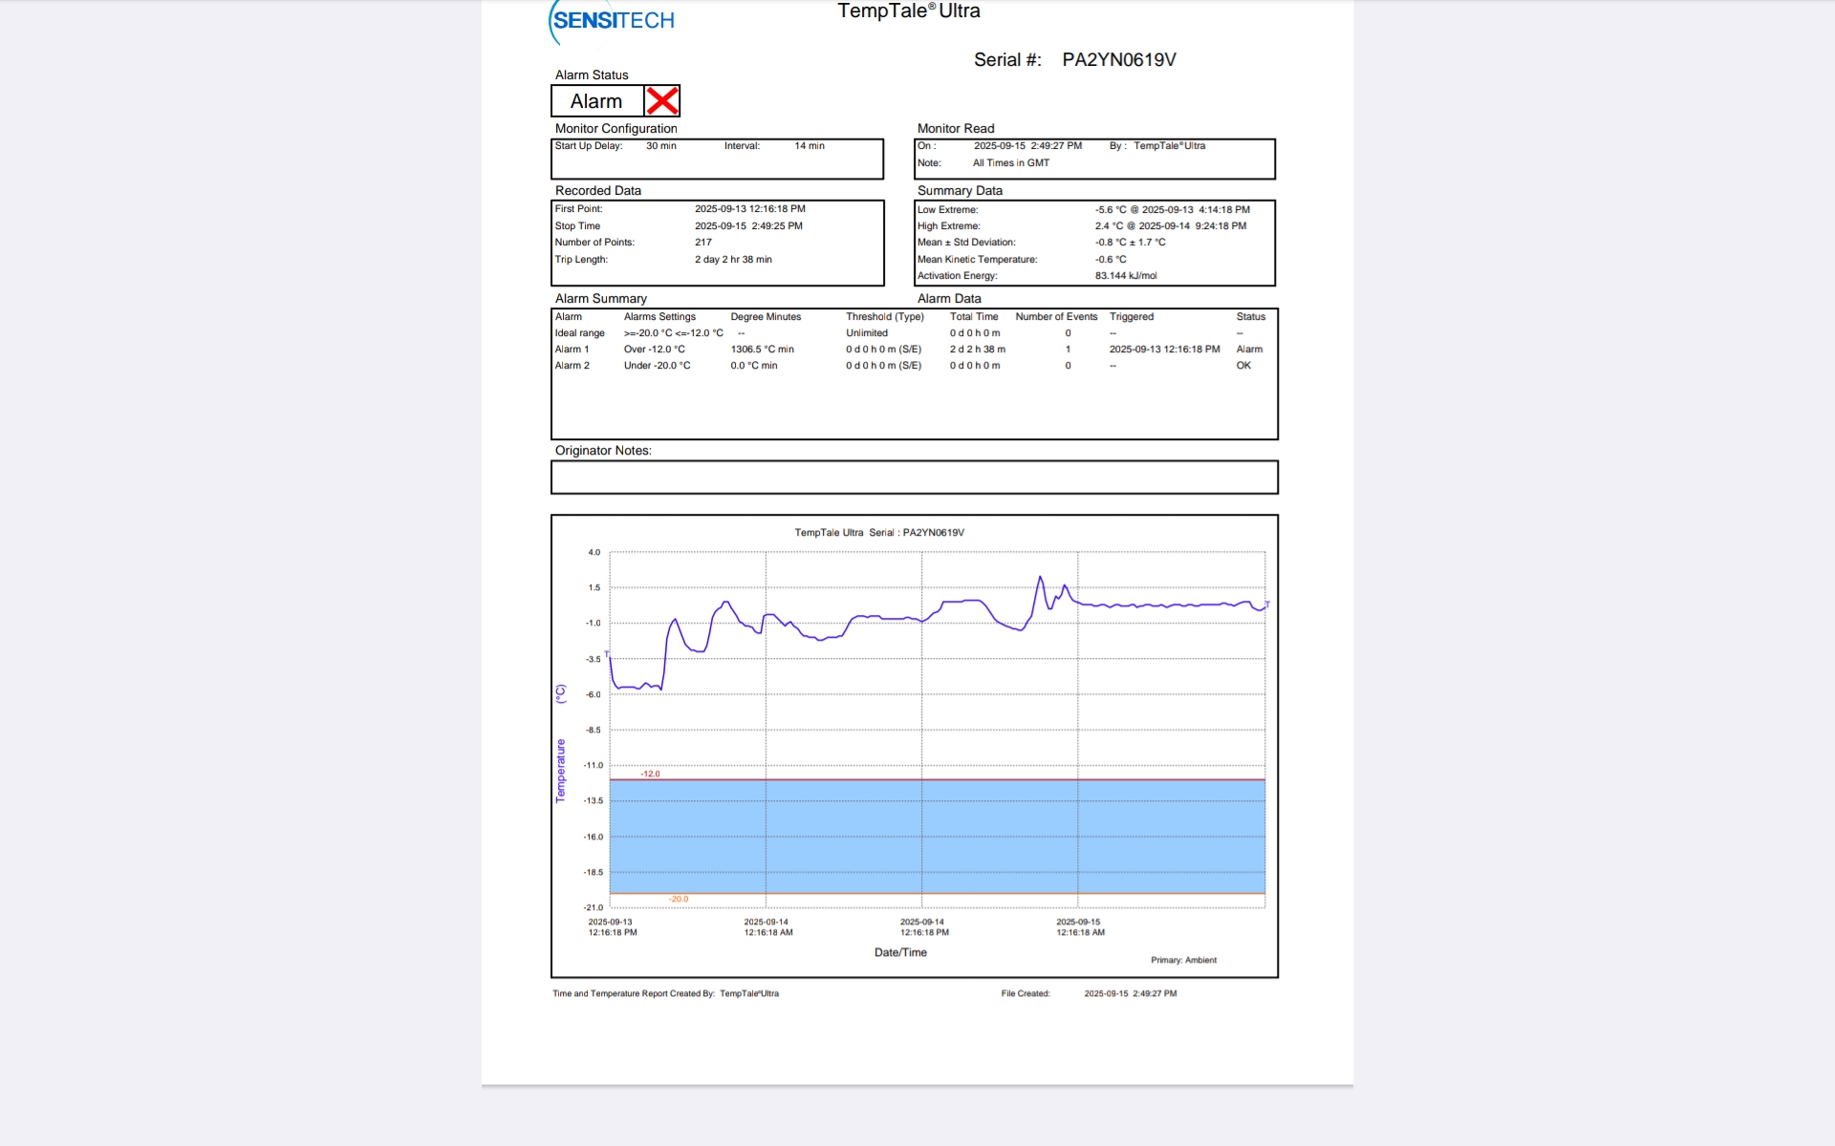The image size is (1835, 1146).
Task: Click the Low Extreme value in Summary Data
Action: [1172, 210]
